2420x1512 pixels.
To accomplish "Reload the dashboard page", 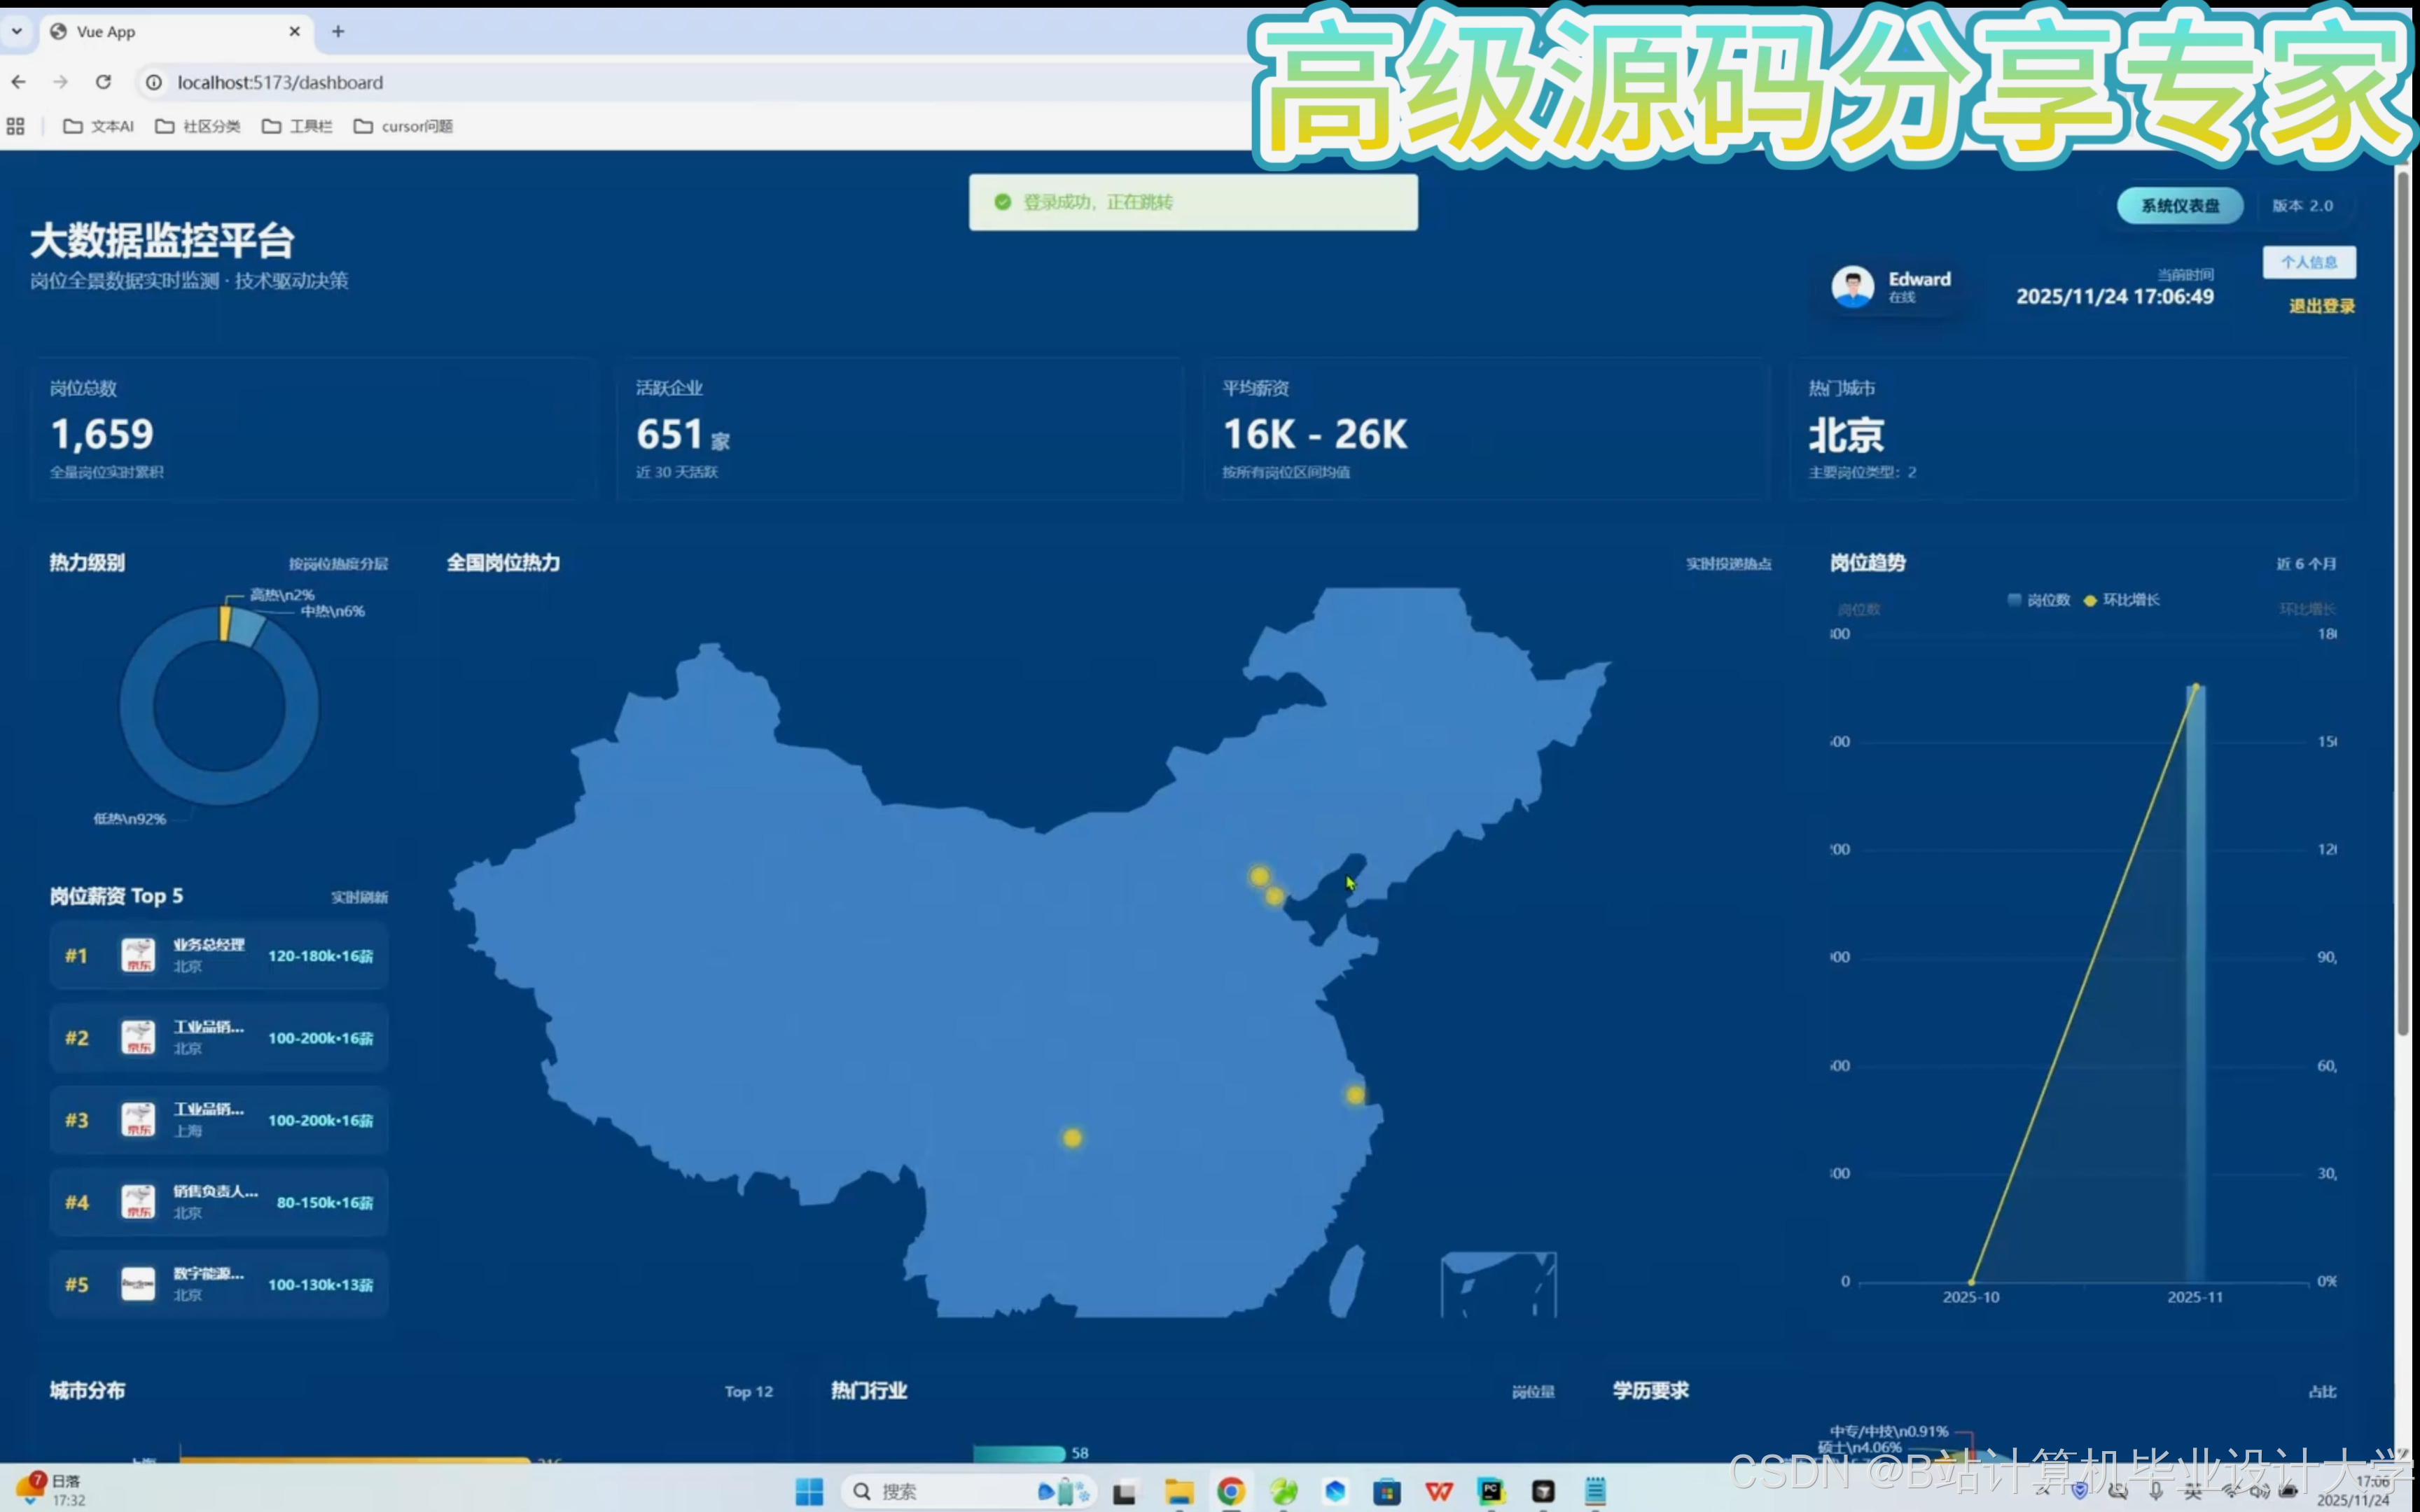I will tap(103, 82).
